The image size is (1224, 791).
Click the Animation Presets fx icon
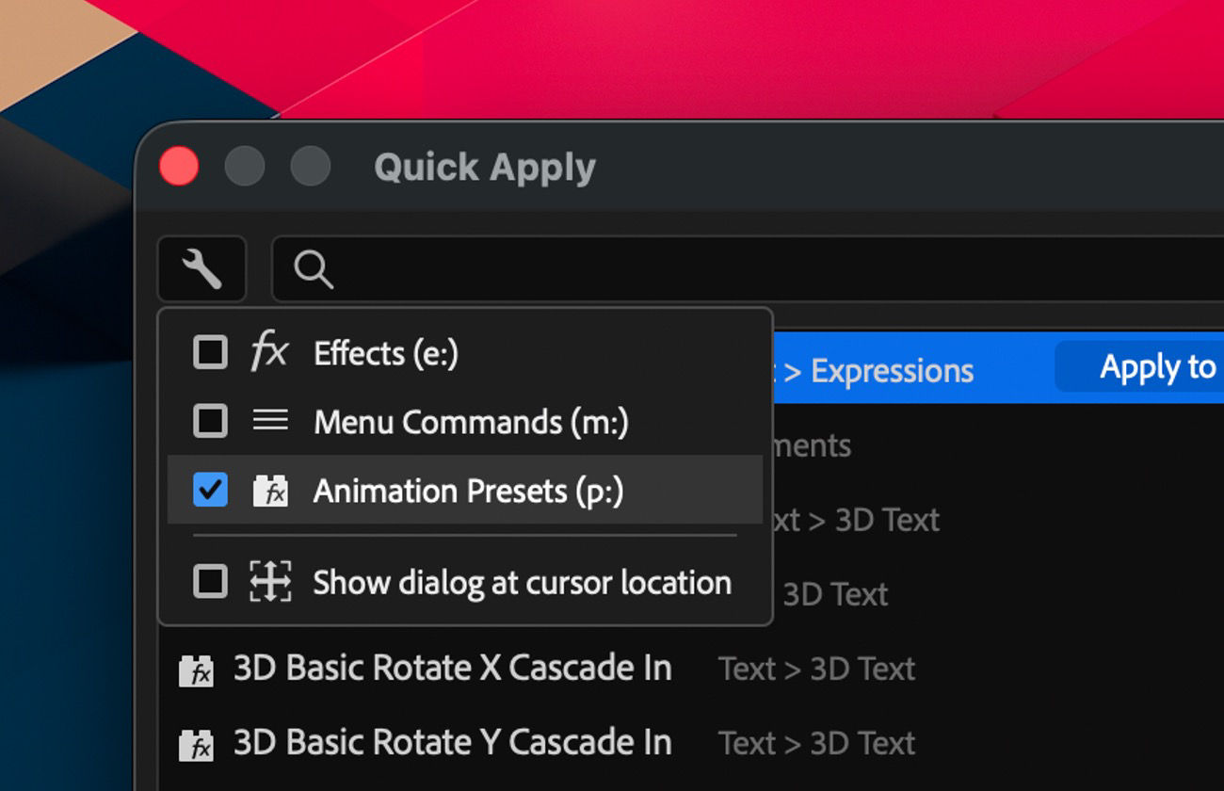pos(270,491)
